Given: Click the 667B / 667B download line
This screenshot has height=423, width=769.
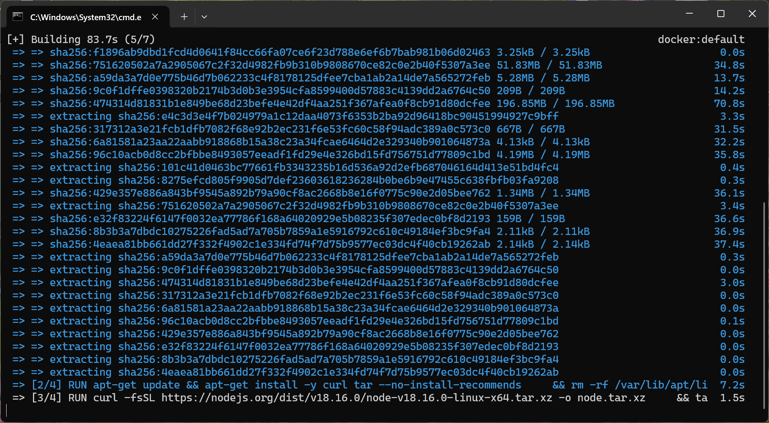Looking at the screenshot, I should [x=378, y=129].
